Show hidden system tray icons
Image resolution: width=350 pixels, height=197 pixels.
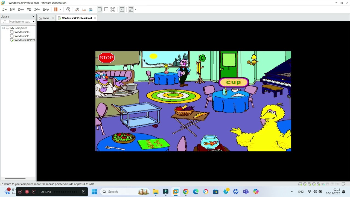[292, 192]
